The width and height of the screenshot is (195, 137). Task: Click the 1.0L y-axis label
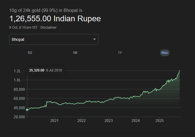(x=17, y=80)
